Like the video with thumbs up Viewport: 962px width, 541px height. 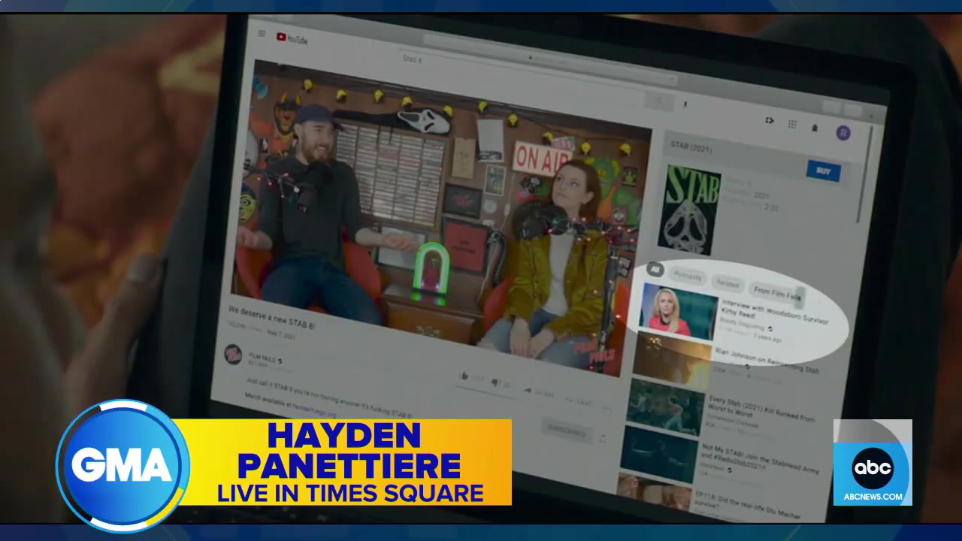(x=464, y=376)
